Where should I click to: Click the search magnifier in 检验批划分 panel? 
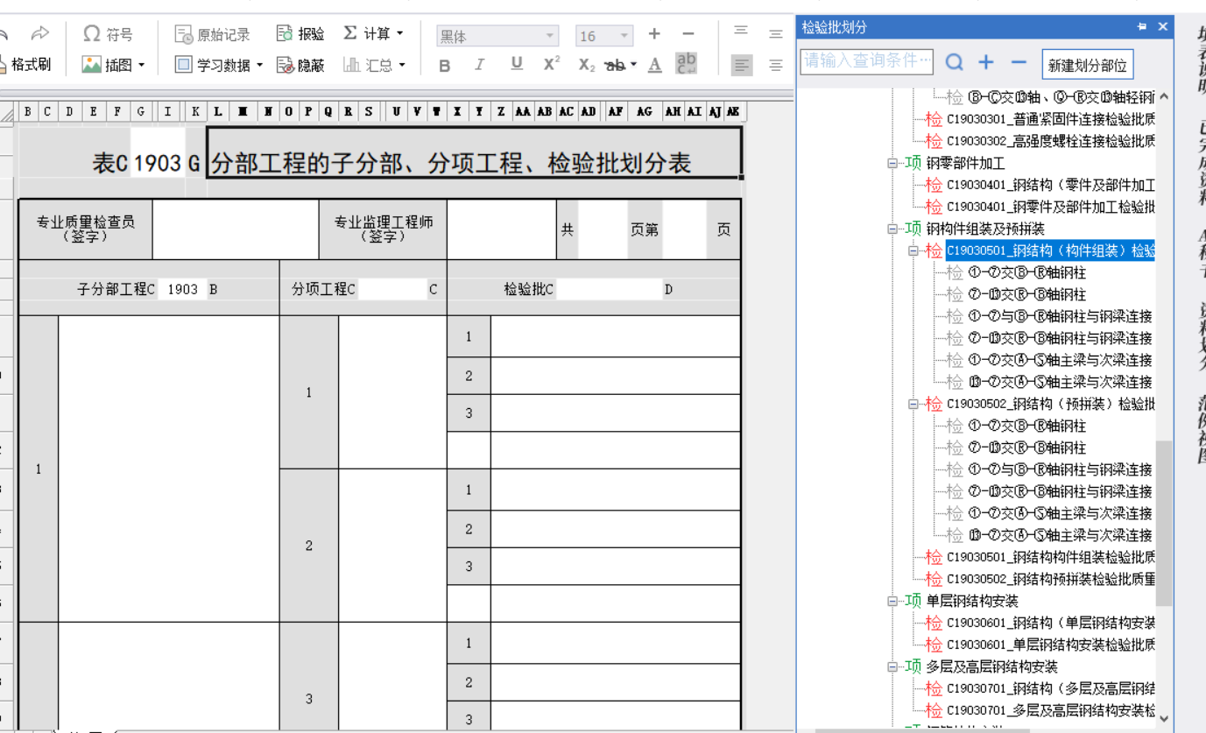[x=955, y=62]
